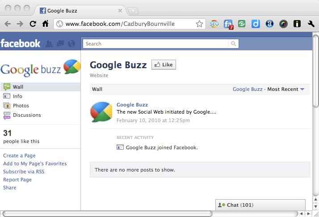Viewport: 319px width, 217px height.
Task: Click the Google Buzz logo in sidebar
Action: [40, 68]
